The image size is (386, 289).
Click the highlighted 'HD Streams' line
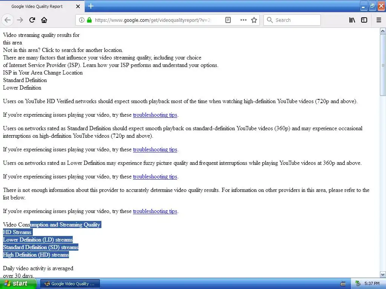[x=17, y=232]
